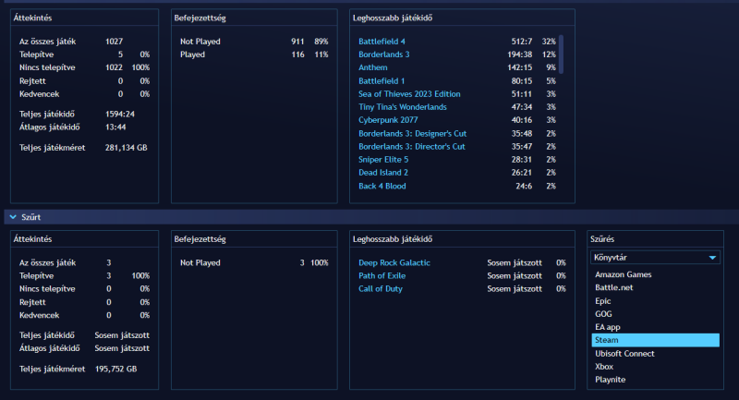Open Cyberpunk 2077 game link

coord(388,120)
